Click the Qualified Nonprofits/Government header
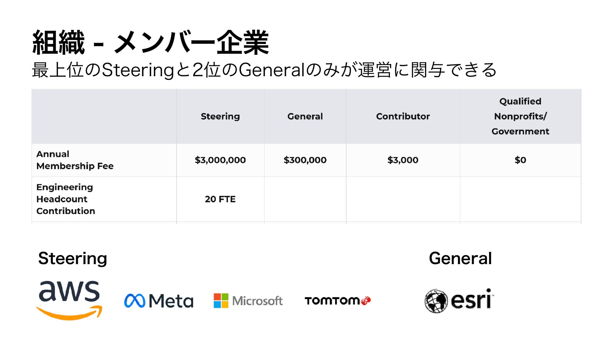 coord(520,116)
